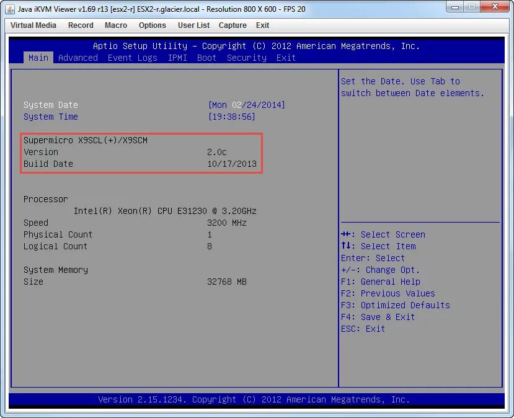Click the F2: Previous Values hint
Screen dimensions: 514x418
[388, 294]
